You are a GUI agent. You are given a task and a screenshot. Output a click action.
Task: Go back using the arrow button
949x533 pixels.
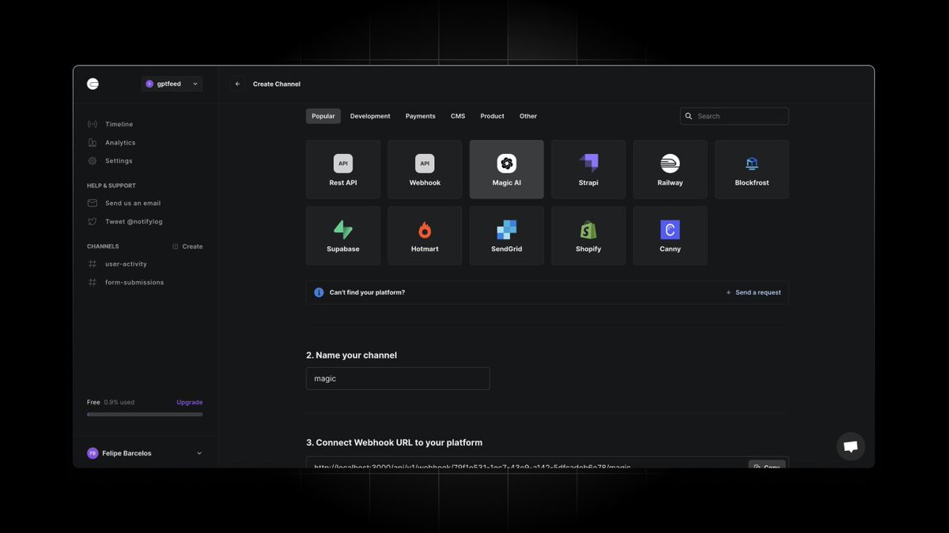pyautogui.click(x=238, y=84)
